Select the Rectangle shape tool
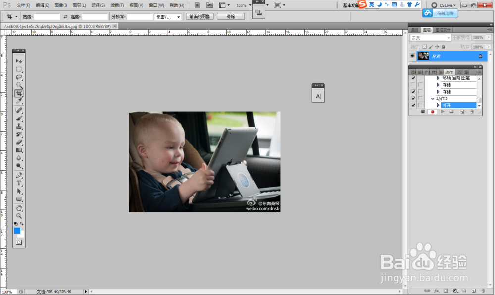This screenshot has width=495, height=295. [x=19, y=199]
